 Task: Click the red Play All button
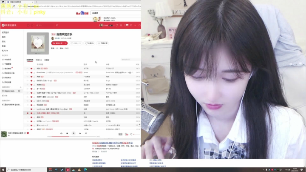click(x=57, y=43)
